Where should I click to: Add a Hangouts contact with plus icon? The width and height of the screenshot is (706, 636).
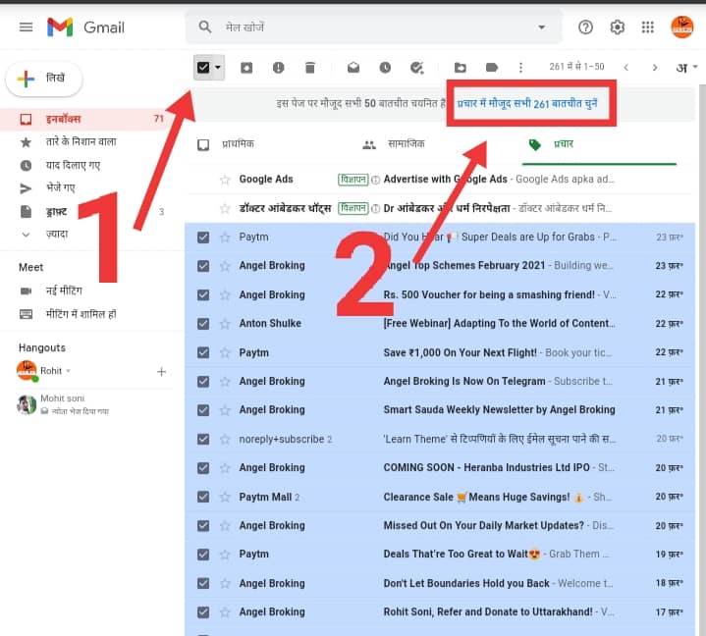tap(161, 371)
